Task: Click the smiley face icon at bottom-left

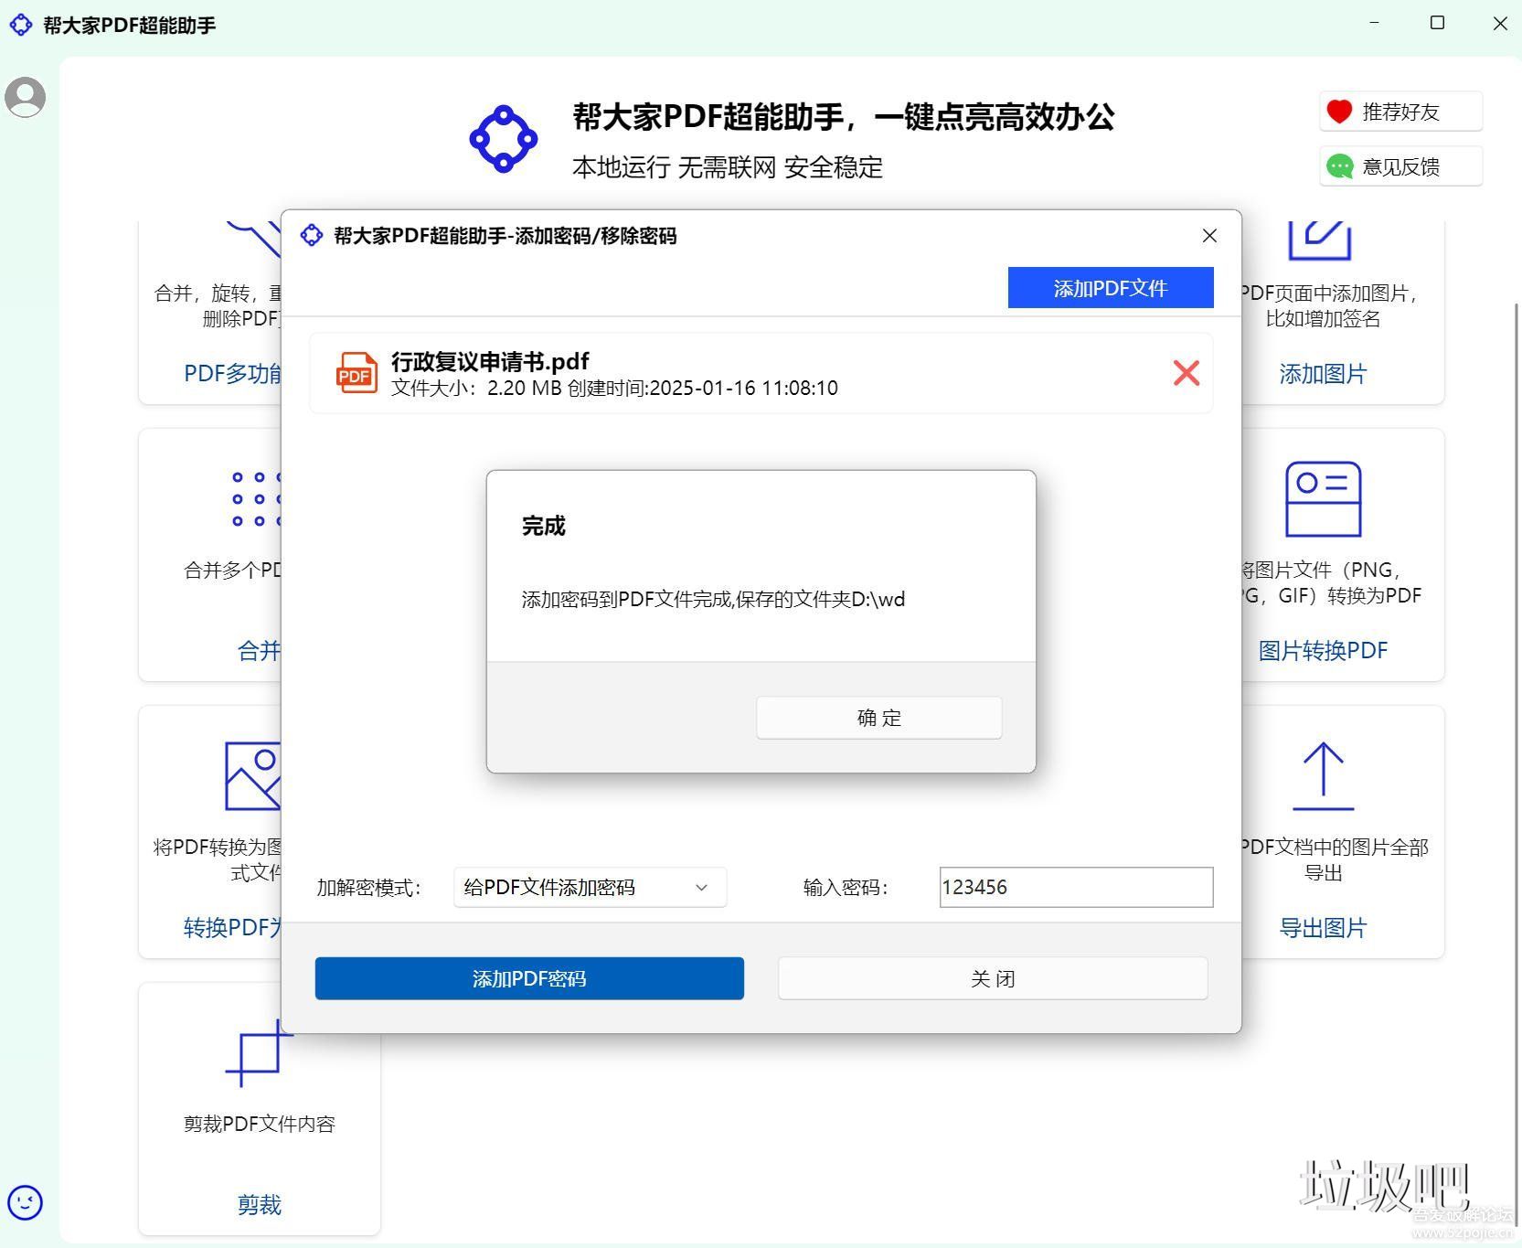Action: point(25,1202)
